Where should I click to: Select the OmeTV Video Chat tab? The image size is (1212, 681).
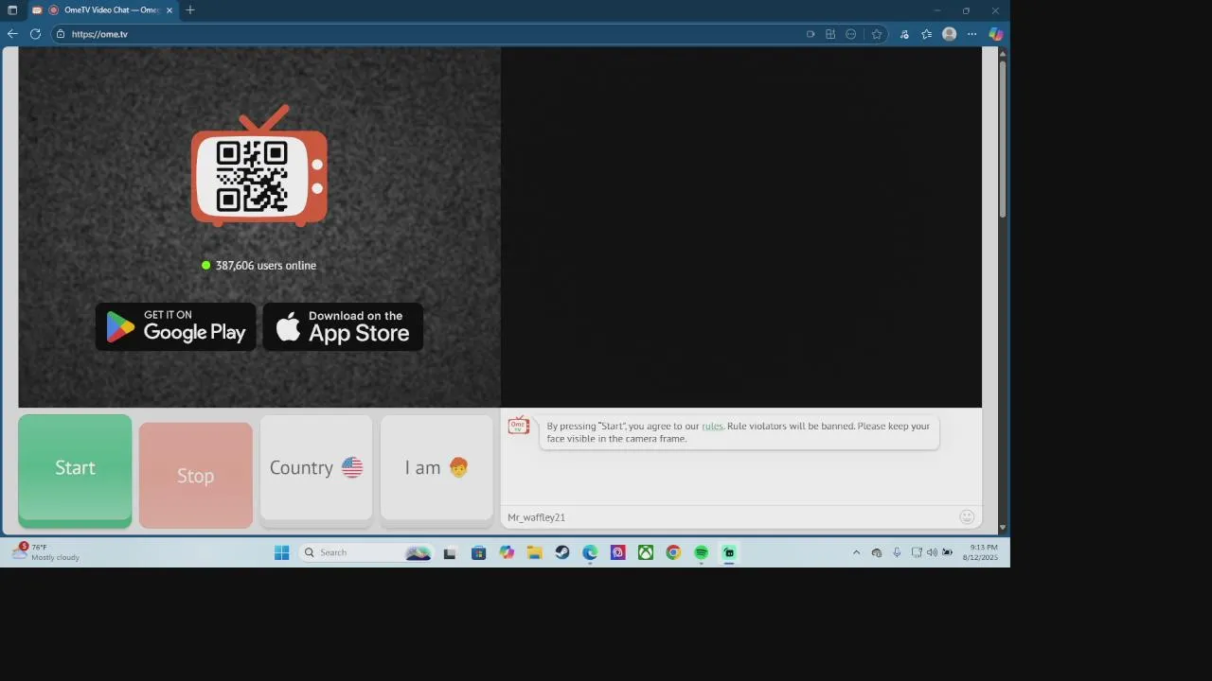click(x=102, y=10)
